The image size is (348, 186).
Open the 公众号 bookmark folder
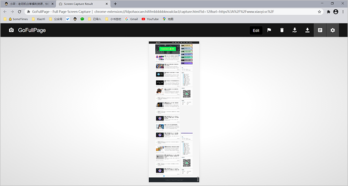(56, 19)
